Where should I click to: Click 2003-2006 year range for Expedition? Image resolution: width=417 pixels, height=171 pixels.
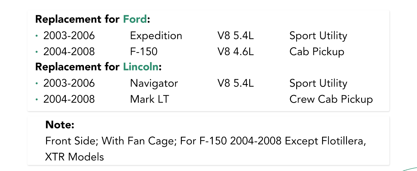69,36
